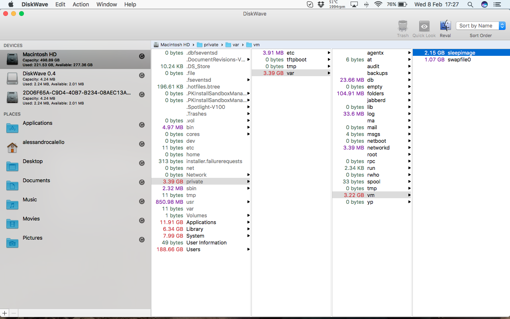Select the .hotfiles.btree file
This screenshot has width=510, height=319.
tap(201, 87)
